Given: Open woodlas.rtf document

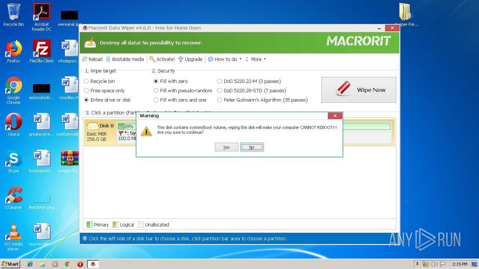Looking at the screenshot, I should tap(70, 88).
